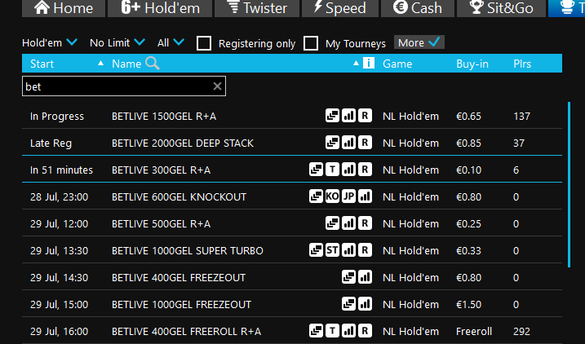The height and width of the screenshot is (344, 585).
Task: Sort by the Buy-in column header
Action: [472, 64]
